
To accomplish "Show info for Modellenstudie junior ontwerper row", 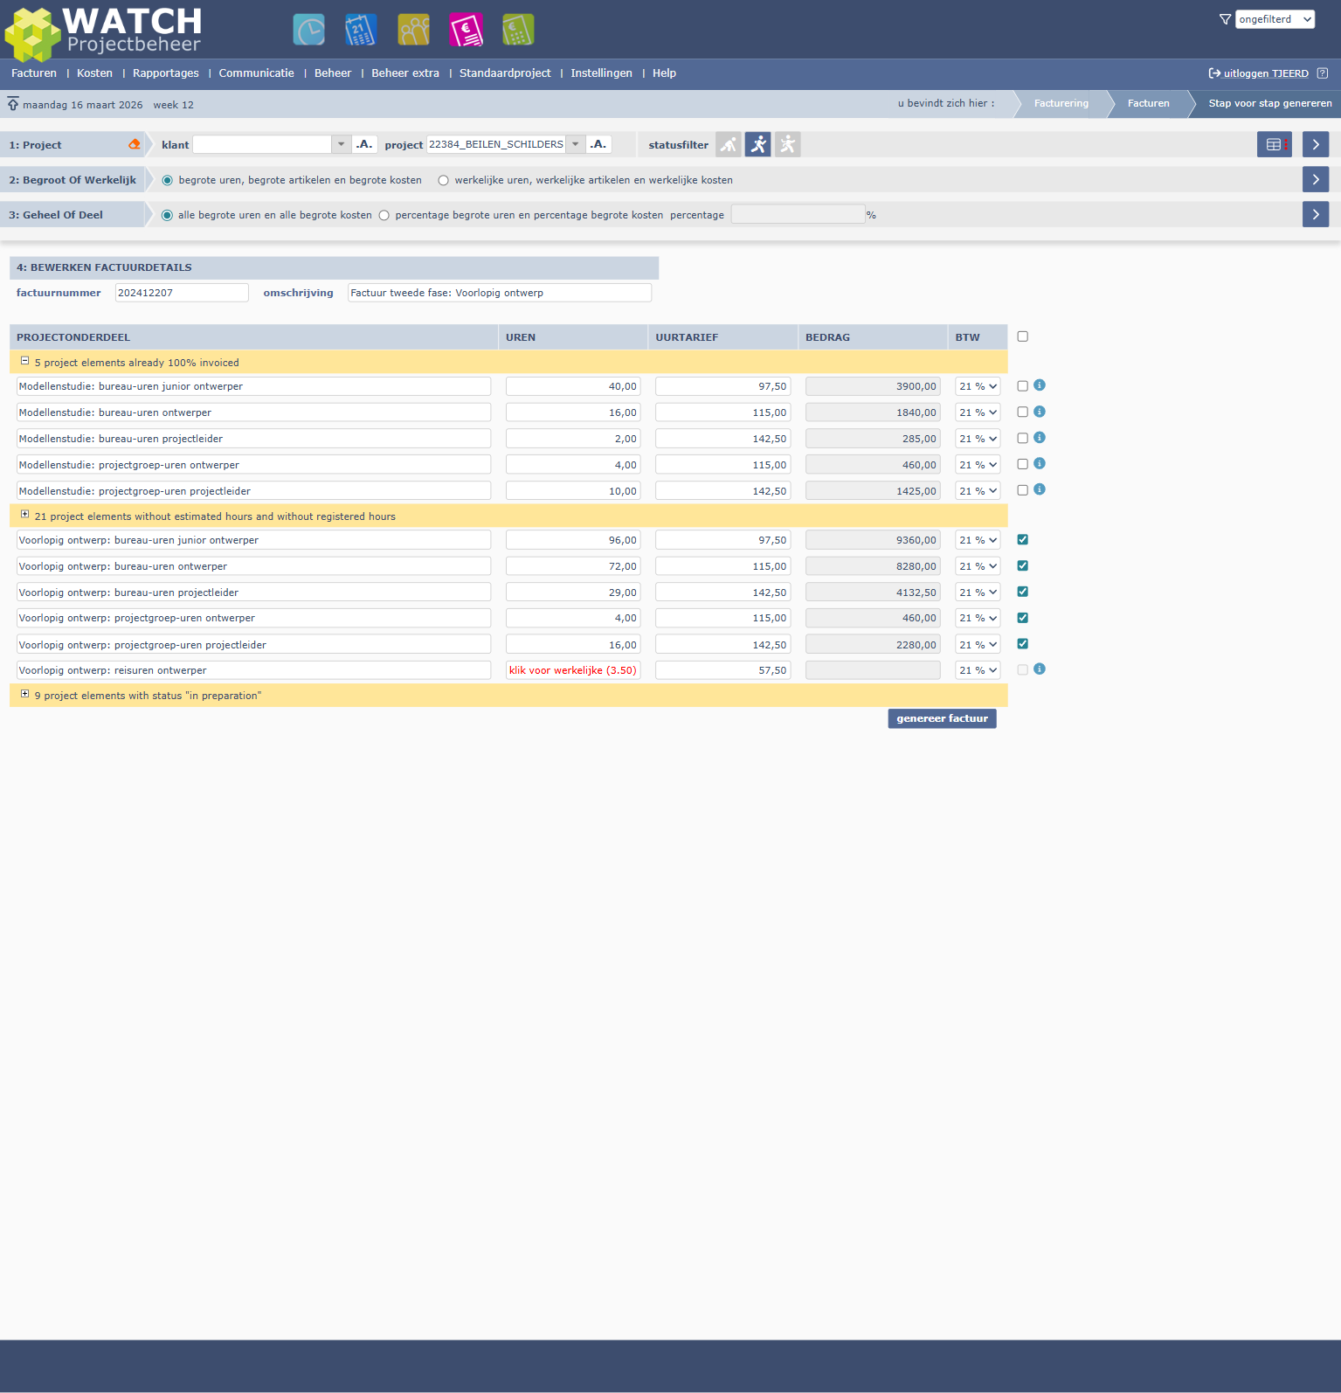I will (x=1040, y=385).
